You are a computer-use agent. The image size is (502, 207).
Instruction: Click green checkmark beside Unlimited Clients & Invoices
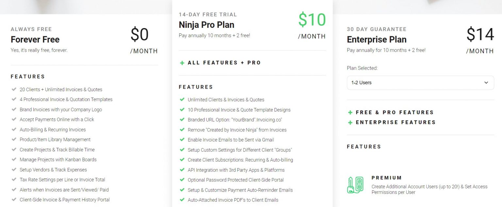coord(182,99)
